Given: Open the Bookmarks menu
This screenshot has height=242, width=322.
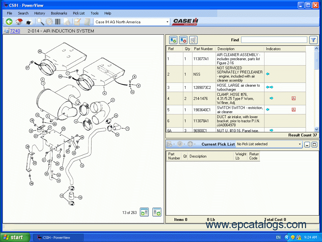Looking at the screenshot, I should (x=59, y=13).
